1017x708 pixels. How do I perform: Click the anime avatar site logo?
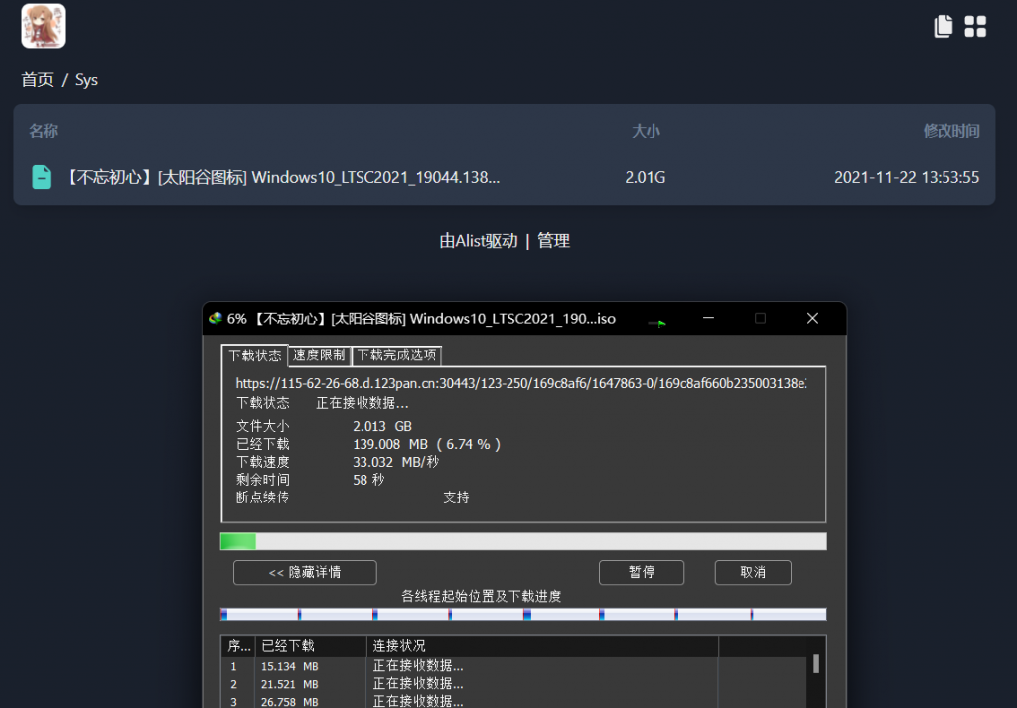point(43,26)
